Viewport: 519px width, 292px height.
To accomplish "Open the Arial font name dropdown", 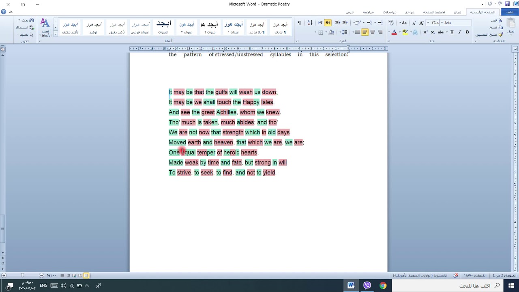I will tap(442, 23).
